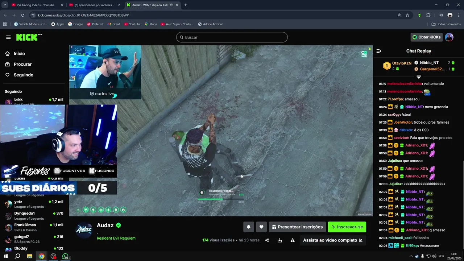
Task: Click the share clip icon
Action: click(x=267, y=240)
